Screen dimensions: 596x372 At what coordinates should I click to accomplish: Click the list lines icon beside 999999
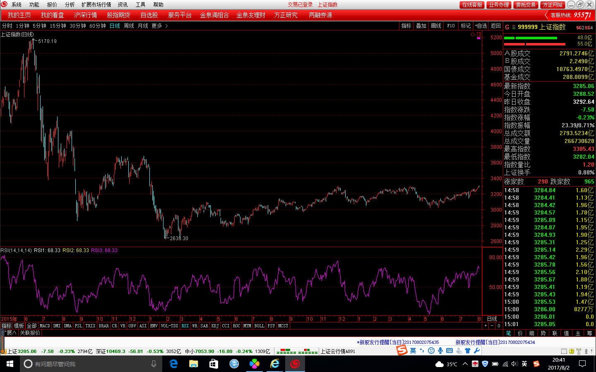(514, 27)
